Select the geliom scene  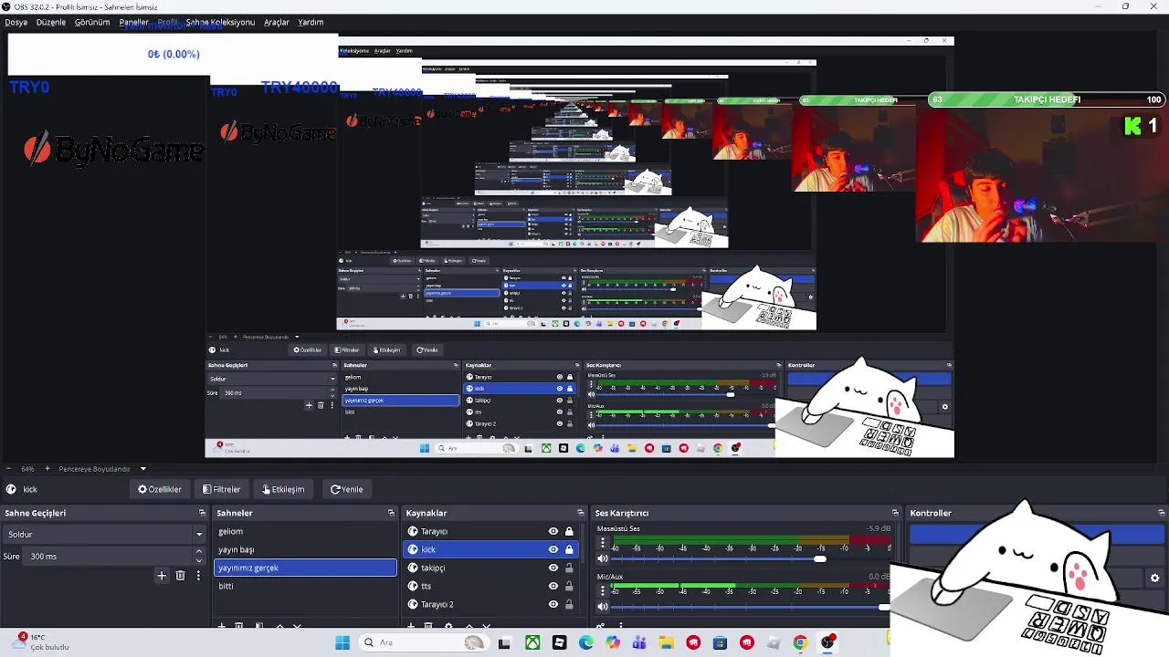coord(305,531)
